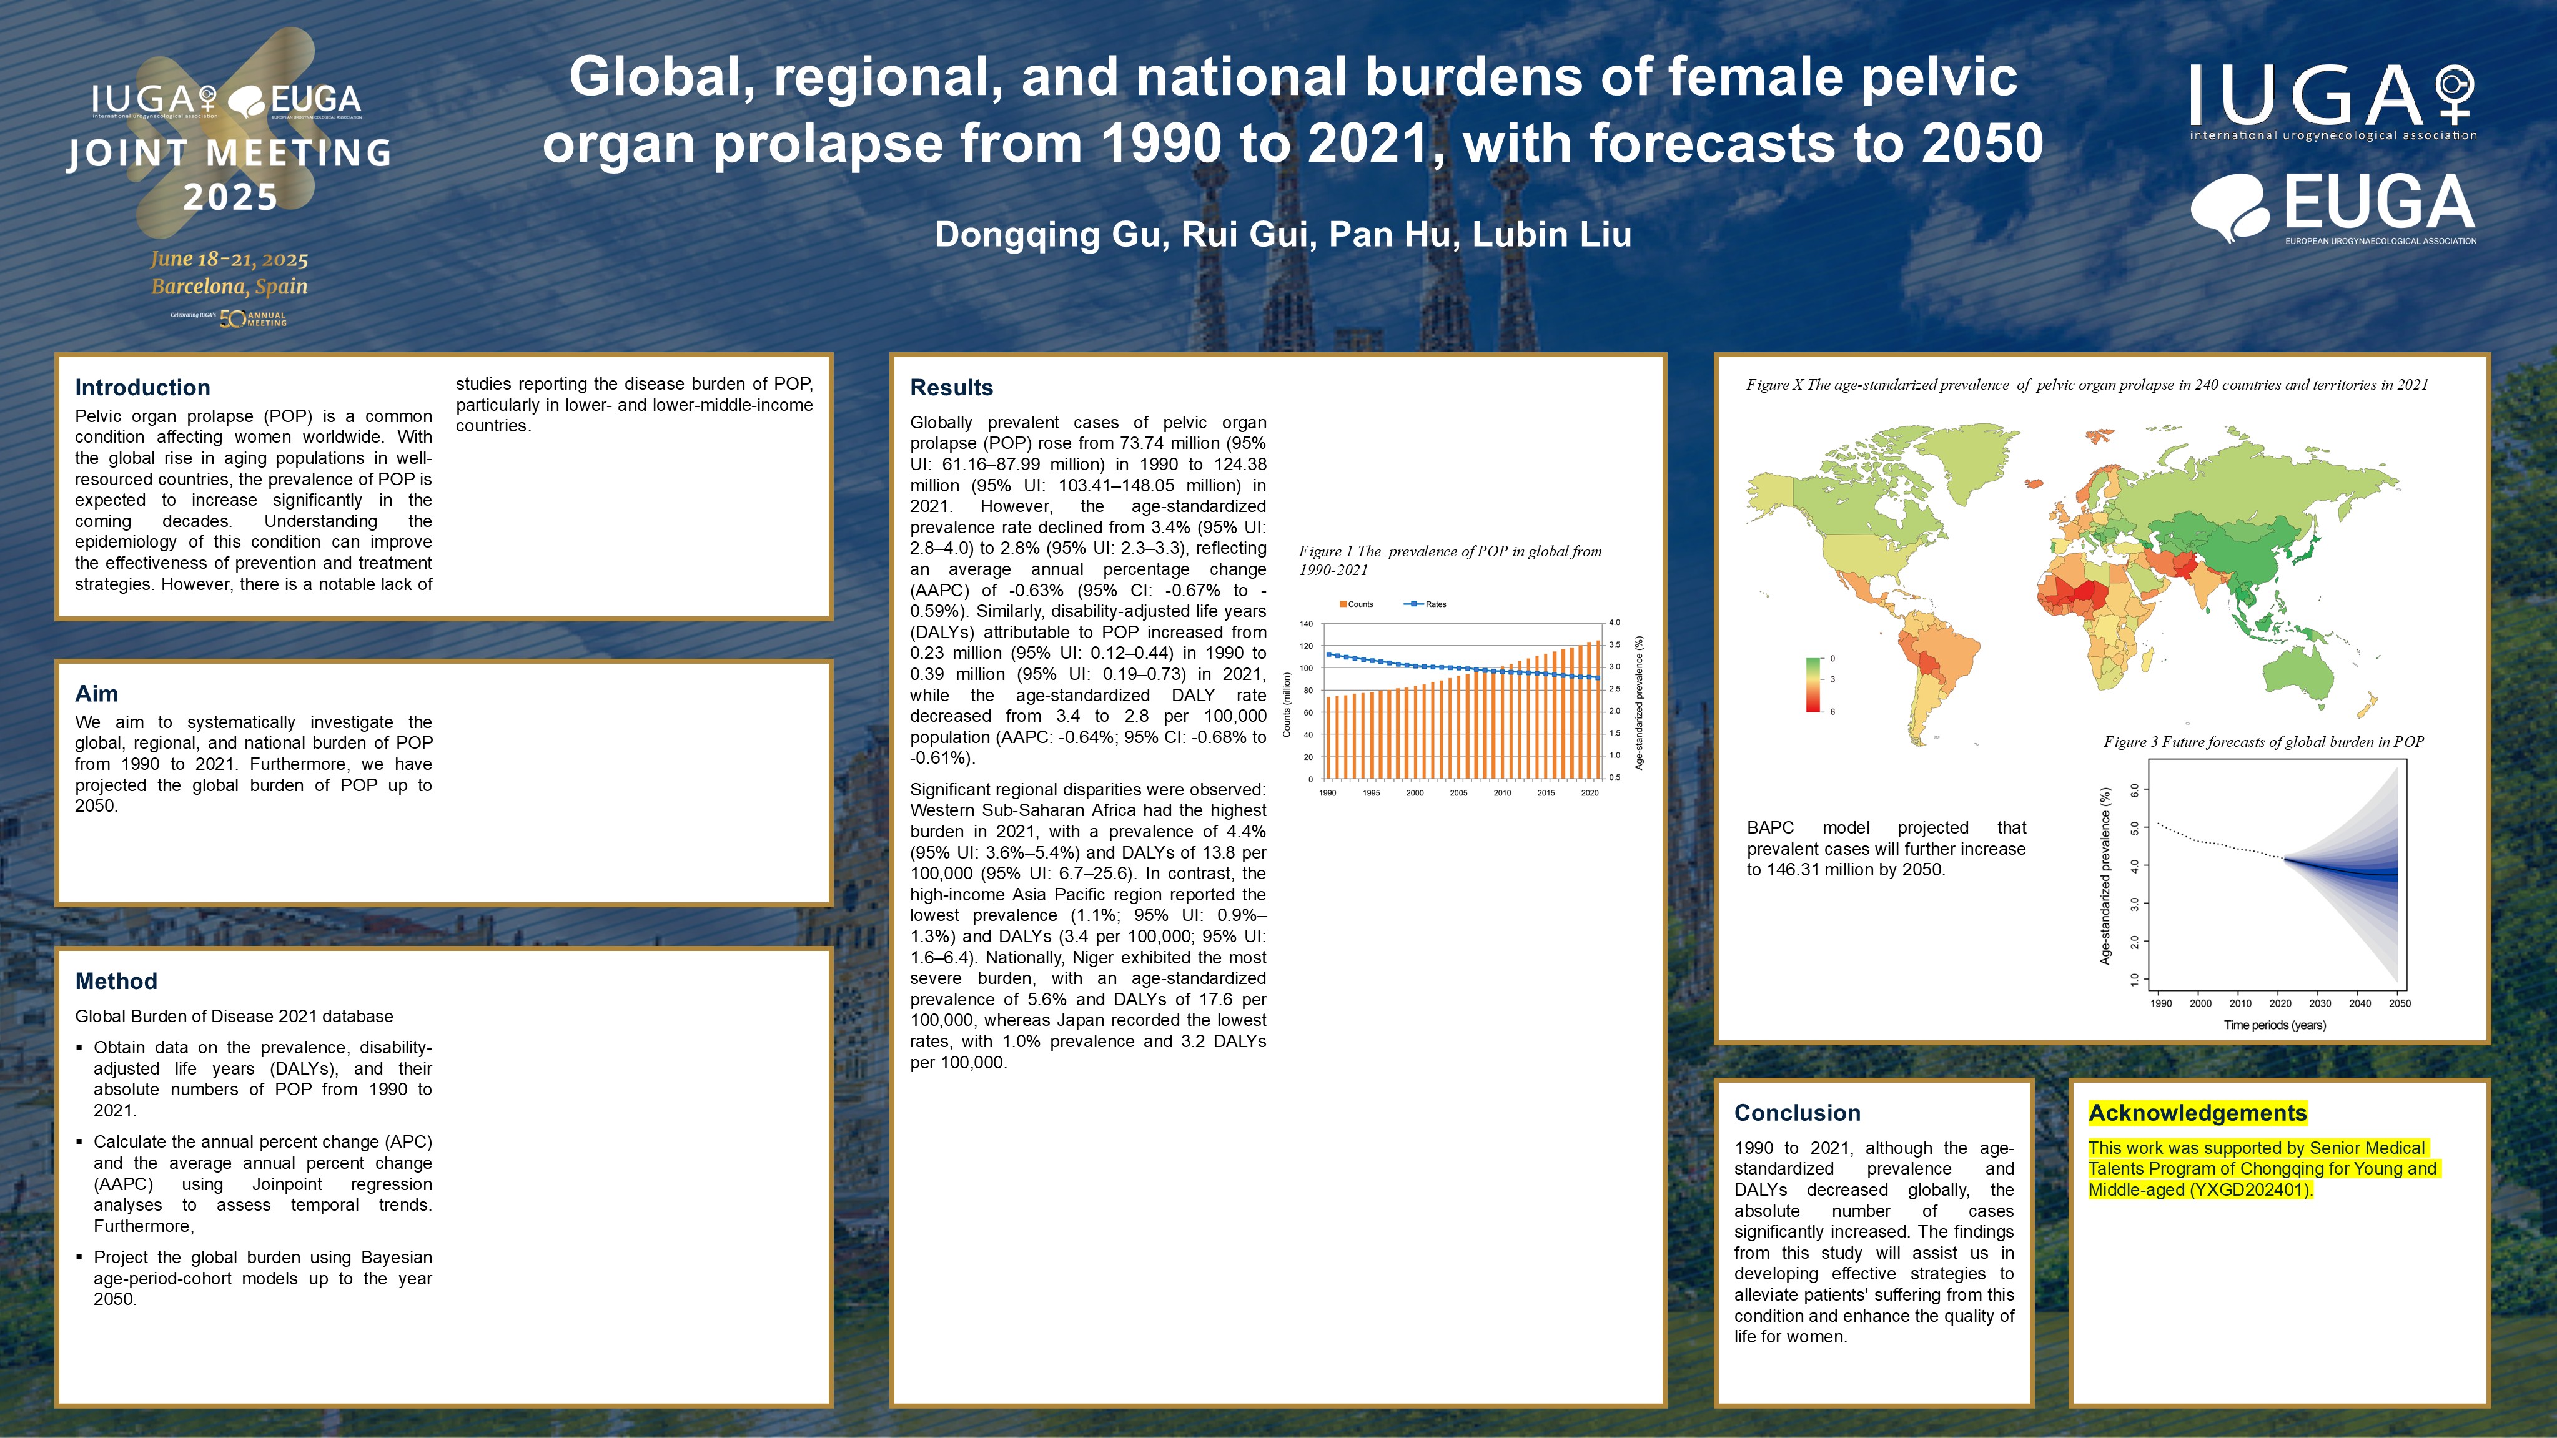The height and width of the screenshot is (1438, 2557).
Task: Click the Barcelona, Spain location text
Action: click(229, 287)
